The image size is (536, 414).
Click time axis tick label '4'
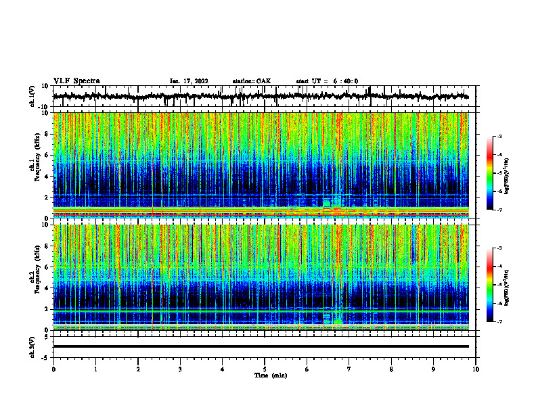click(x=222, y=369)
